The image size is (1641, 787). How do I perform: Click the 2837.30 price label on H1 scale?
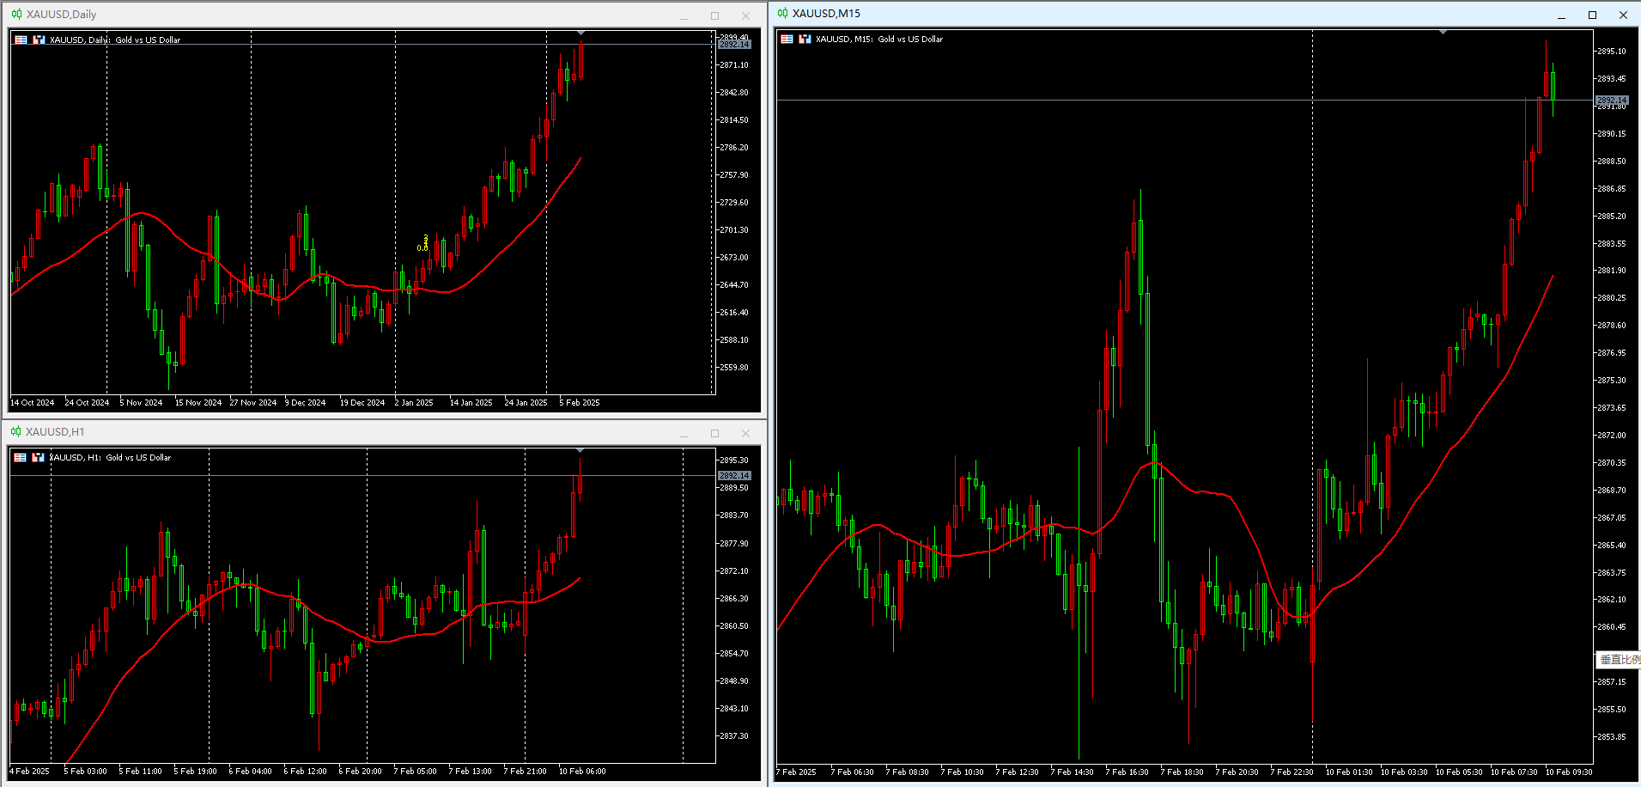pos(733,735)
